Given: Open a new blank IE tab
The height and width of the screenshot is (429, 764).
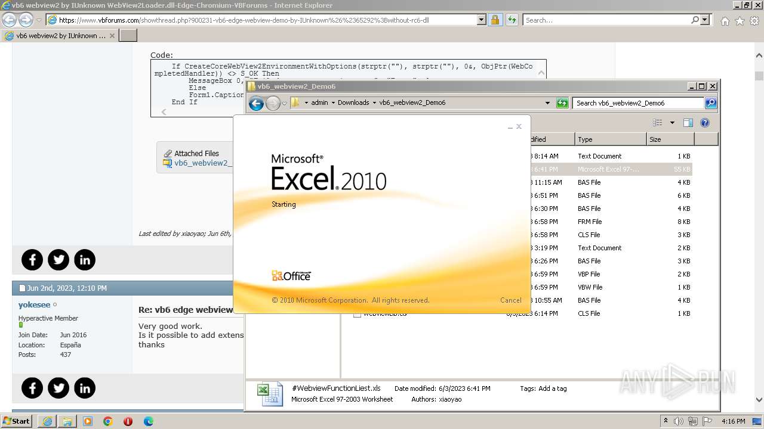Looking at the screenshot, I should pyautogui.click(x=128, y=36).
